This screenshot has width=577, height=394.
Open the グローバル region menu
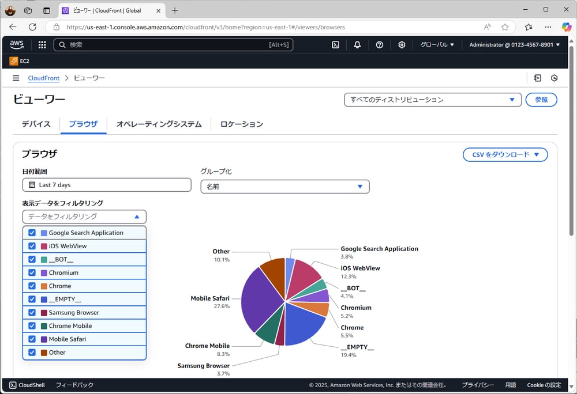[437, 45]
